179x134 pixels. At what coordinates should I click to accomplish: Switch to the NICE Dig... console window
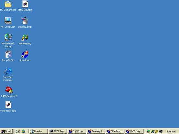point(58,131)
